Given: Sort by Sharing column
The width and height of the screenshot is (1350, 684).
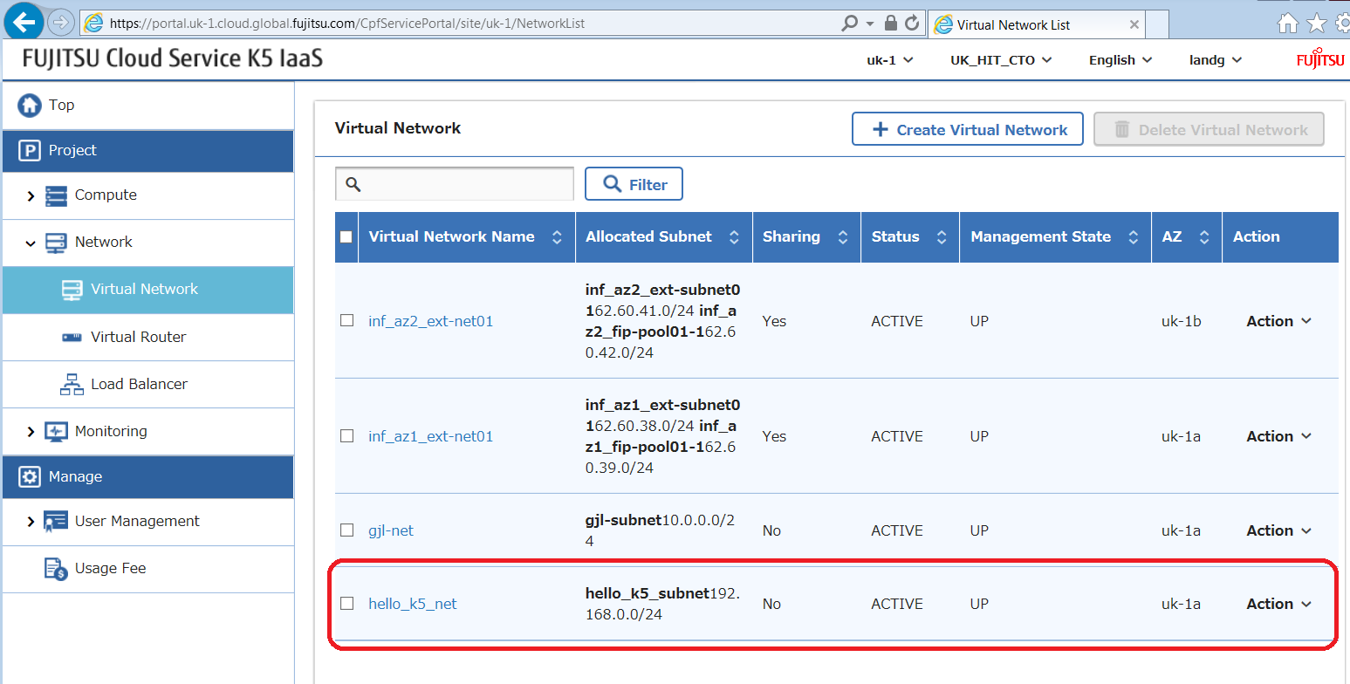Looking at the screenshot, I should [843, 237].
